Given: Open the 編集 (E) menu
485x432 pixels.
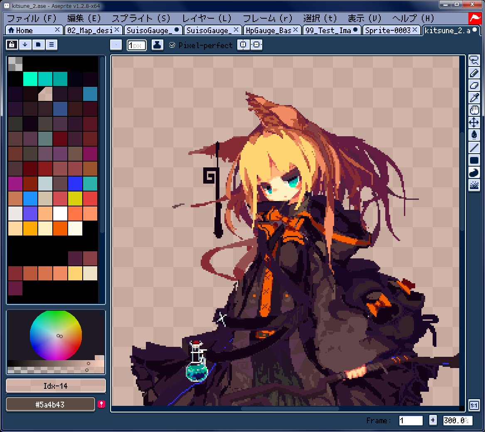Looking at the screenshot, I should pos(84,19).
